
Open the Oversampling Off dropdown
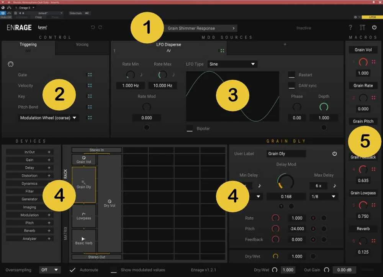(50, 270)
